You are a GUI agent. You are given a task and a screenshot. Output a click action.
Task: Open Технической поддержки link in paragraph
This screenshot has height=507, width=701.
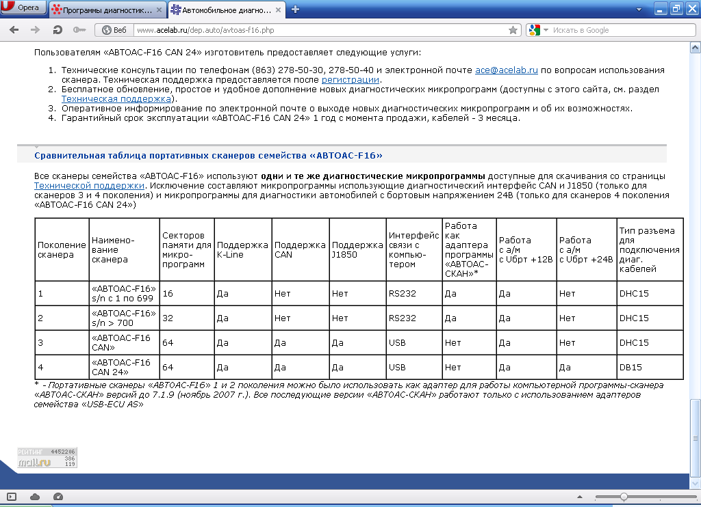coord(89,186)
